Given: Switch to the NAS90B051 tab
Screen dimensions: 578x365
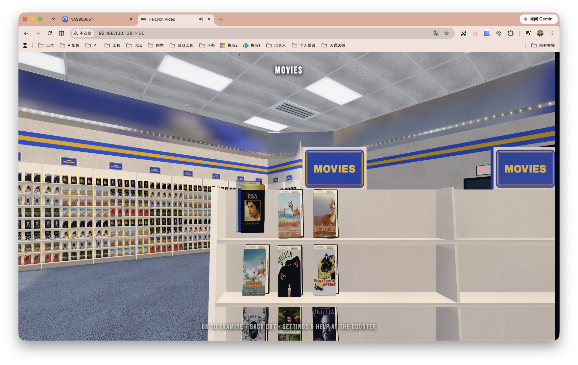Looking at the screenshot, I should click(98, 19).
